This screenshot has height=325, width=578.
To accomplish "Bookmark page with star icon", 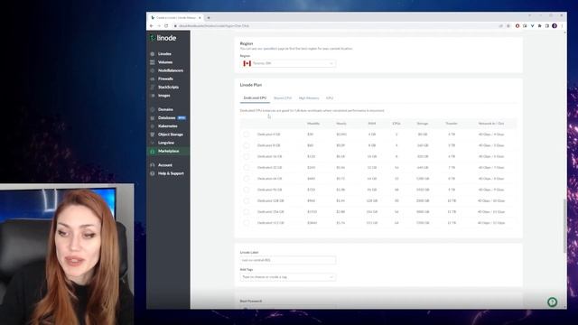I will (x=508, y=26).
